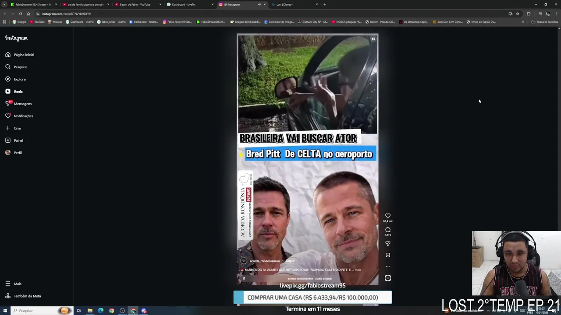
Task: Open the Músicas bookmark folder
Action: 55,22
